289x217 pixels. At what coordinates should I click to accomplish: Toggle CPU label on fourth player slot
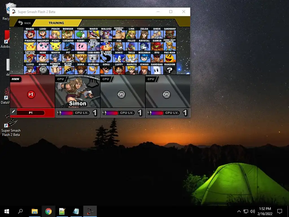151,79
